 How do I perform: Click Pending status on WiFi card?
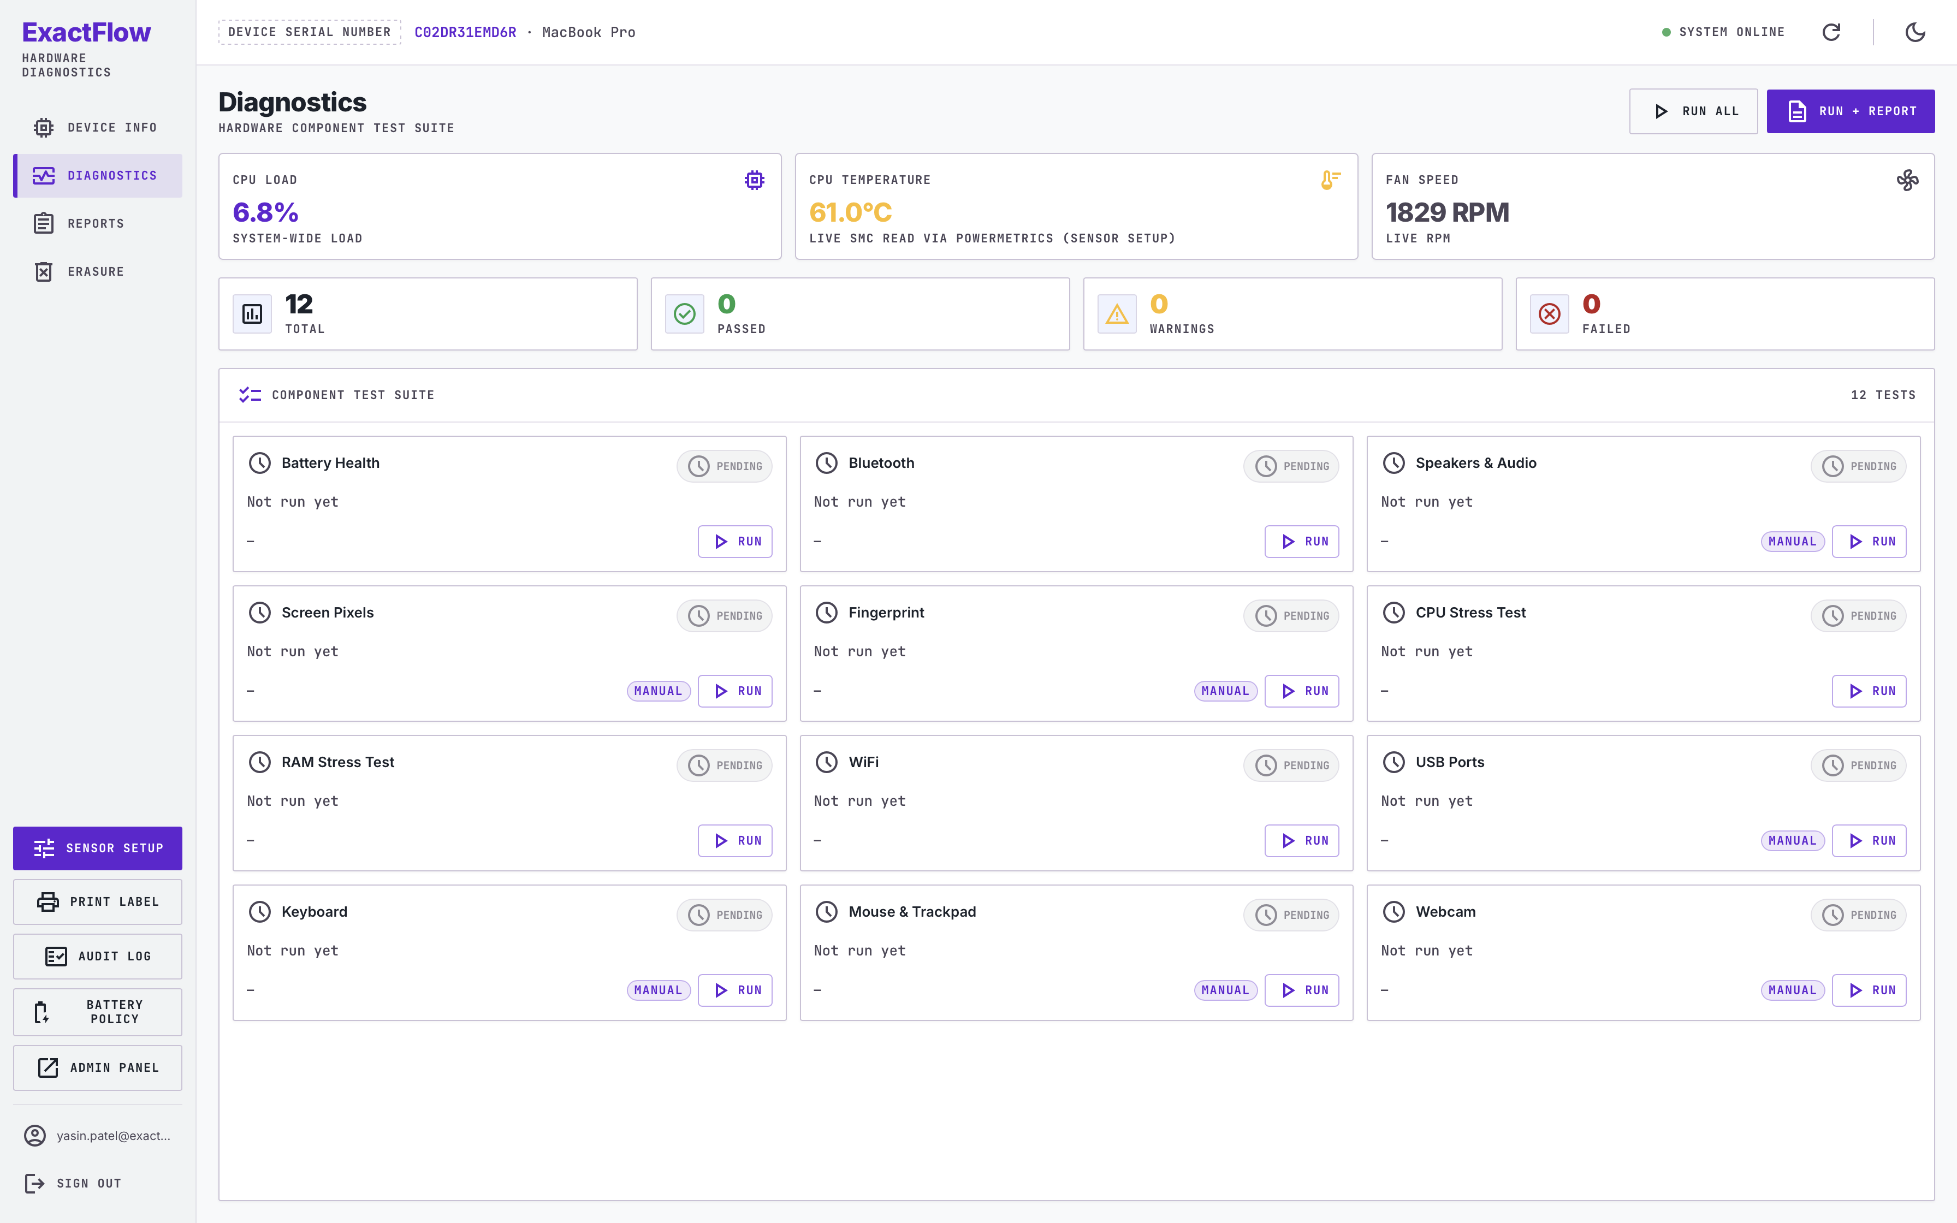1291,765
